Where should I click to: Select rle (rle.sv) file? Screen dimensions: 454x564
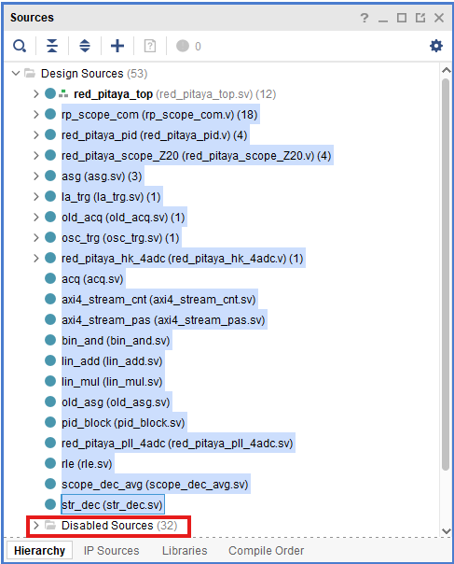(x=88, y=463)
